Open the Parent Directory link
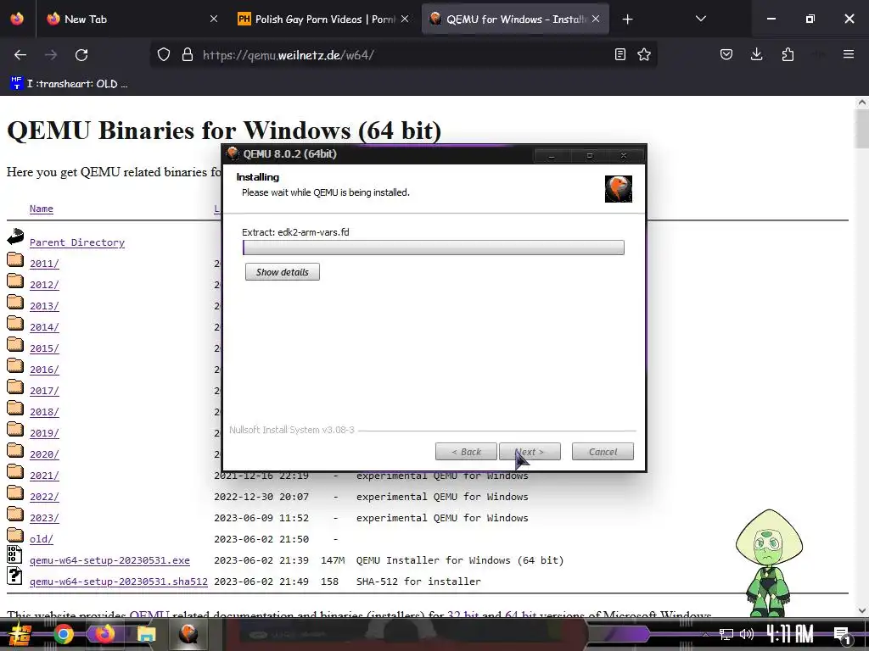This screenshot has height=651, width=869. point(77,242)
